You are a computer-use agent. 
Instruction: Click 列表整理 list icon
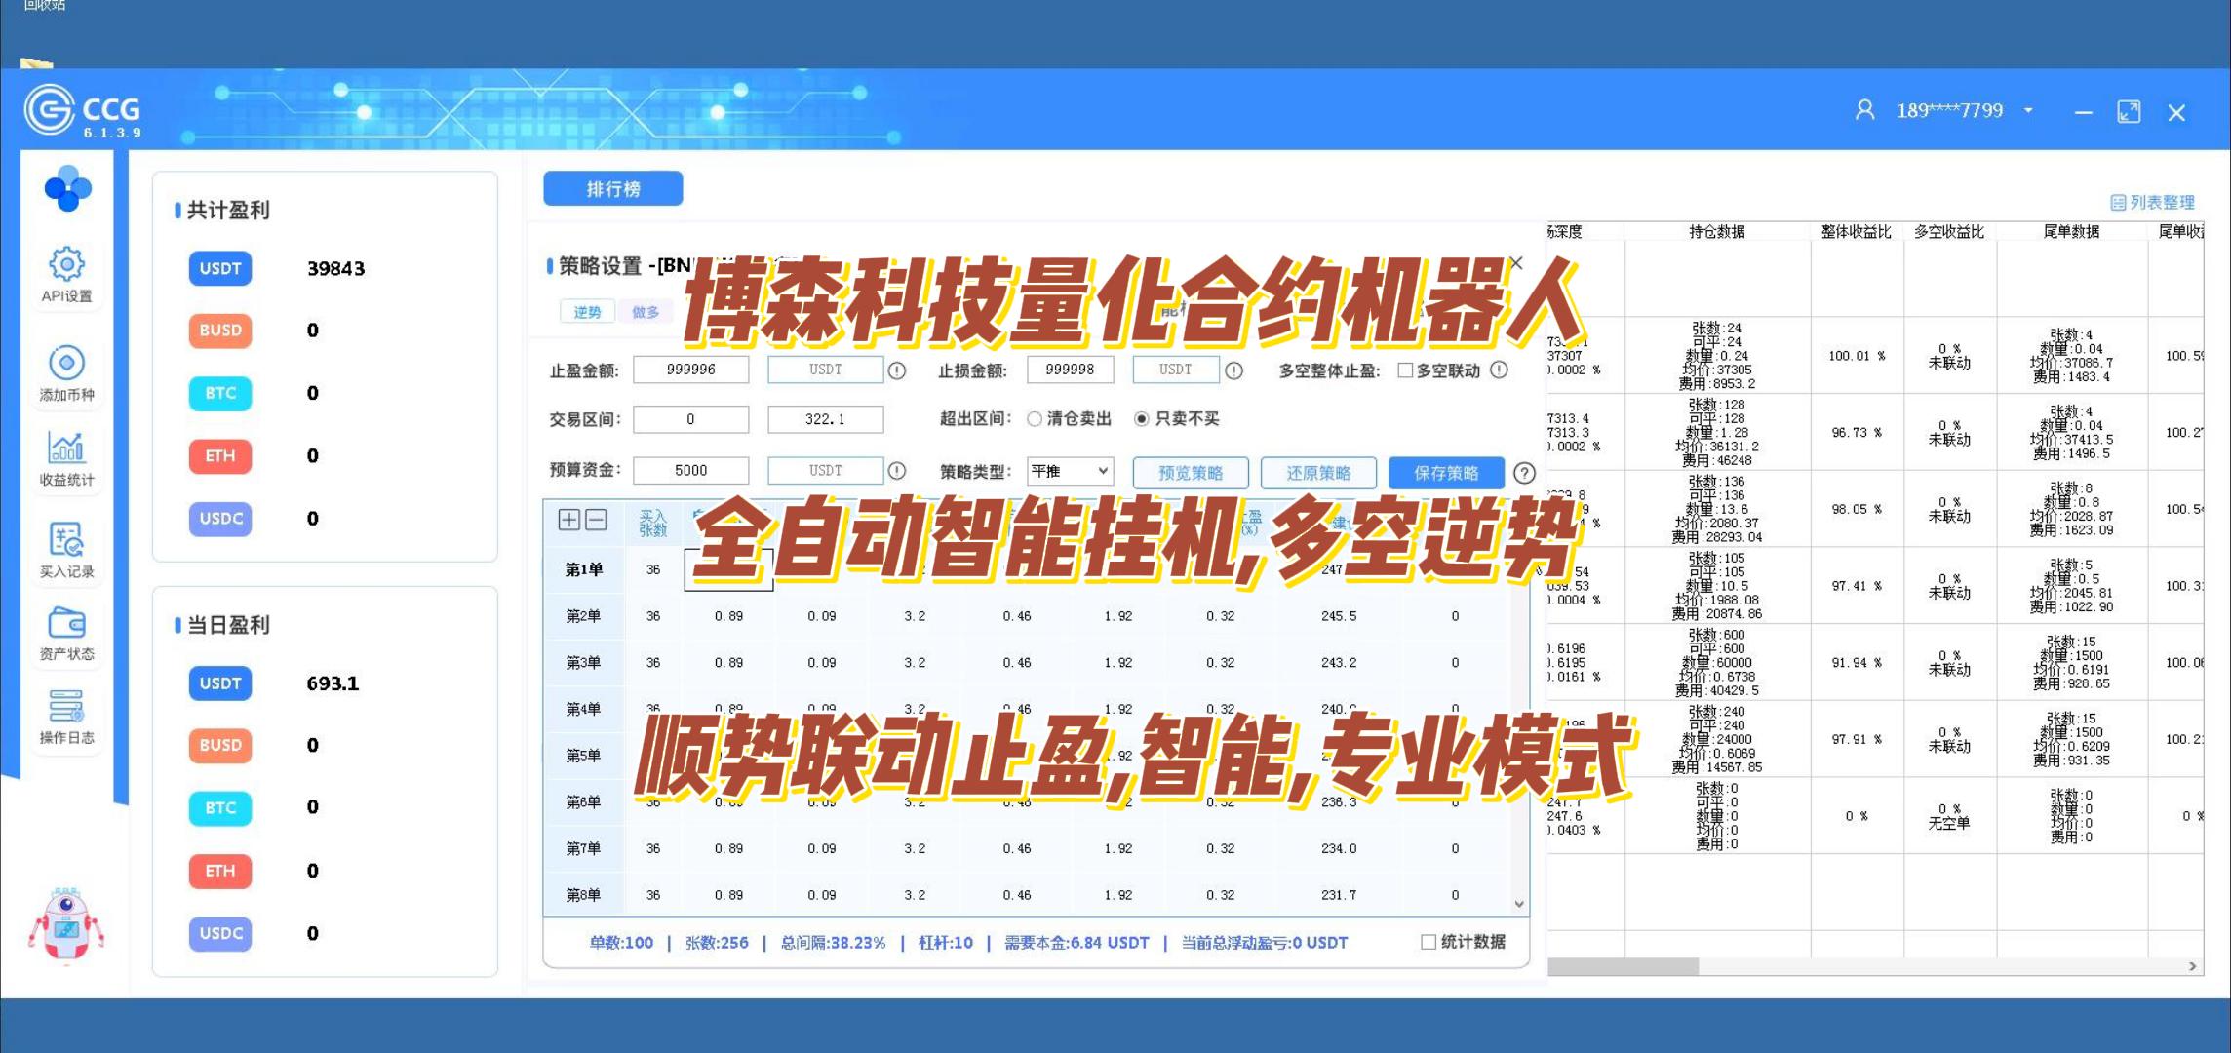(2118, 203)
